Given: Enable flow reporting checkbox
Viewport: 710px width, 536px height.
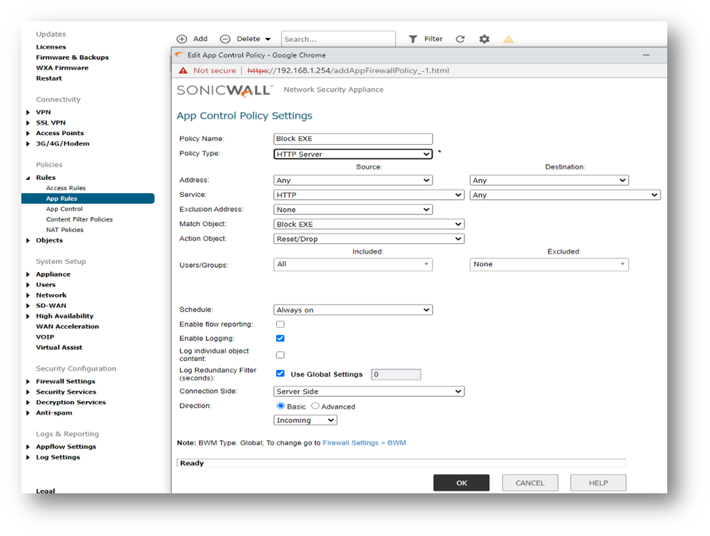Looking at the screenshot, I should 280,324.
